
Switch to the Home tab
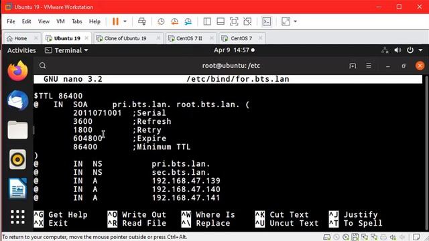click(21, 39)
